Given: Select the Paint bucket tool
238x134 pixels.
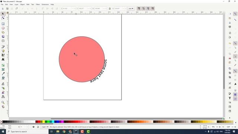Looking at the screenshot, I should (3, 78).
